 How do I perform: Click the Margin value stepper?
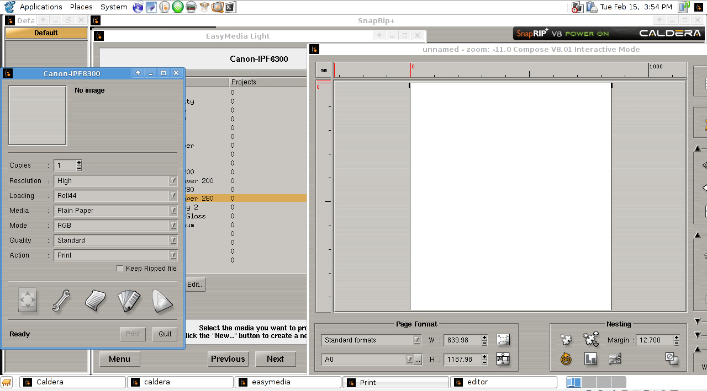coord(677,340)
